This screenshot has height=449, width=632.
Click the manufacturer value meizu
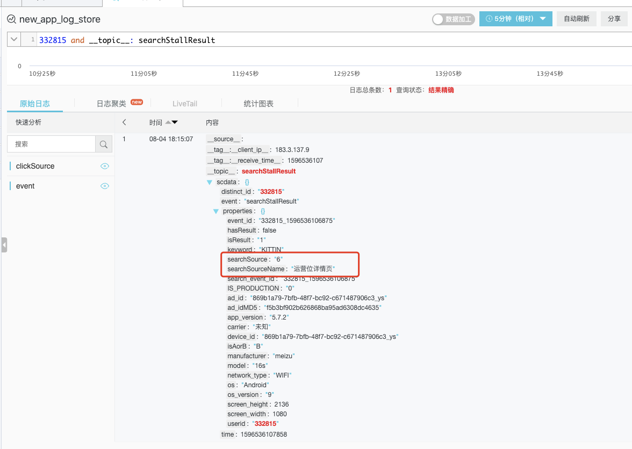[284, 356]
